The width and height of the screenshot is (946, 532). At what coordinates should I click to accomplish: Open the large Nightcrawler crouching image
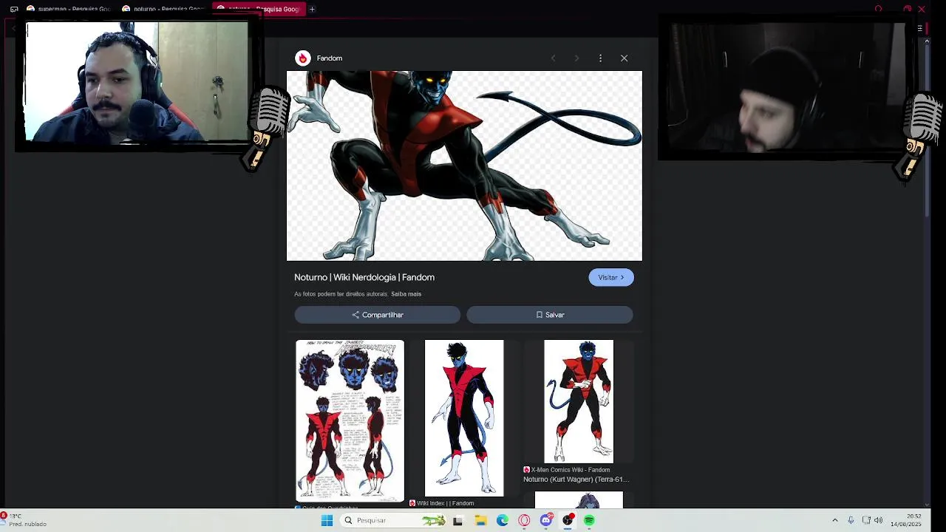tap(464, 166)
